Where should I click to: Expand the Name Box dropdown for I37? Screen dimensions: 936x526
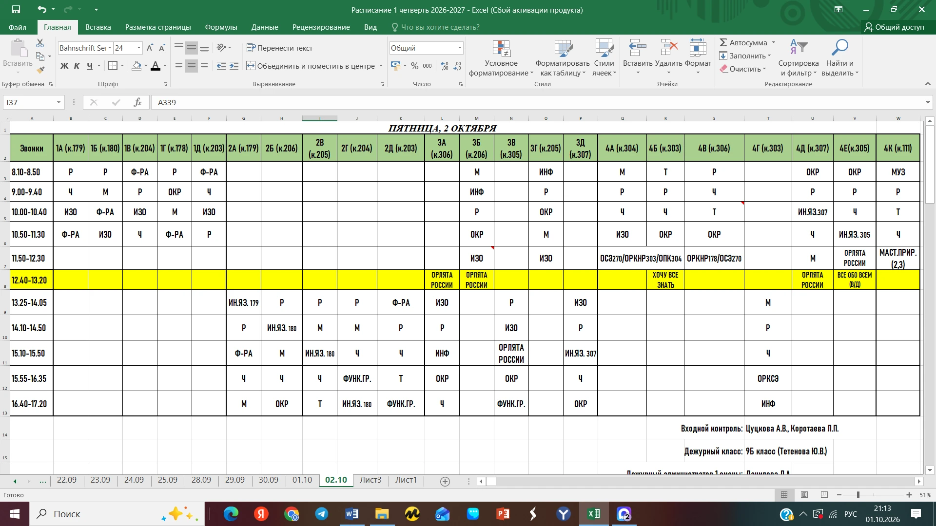pyautogui.click(x=58, y=102)
